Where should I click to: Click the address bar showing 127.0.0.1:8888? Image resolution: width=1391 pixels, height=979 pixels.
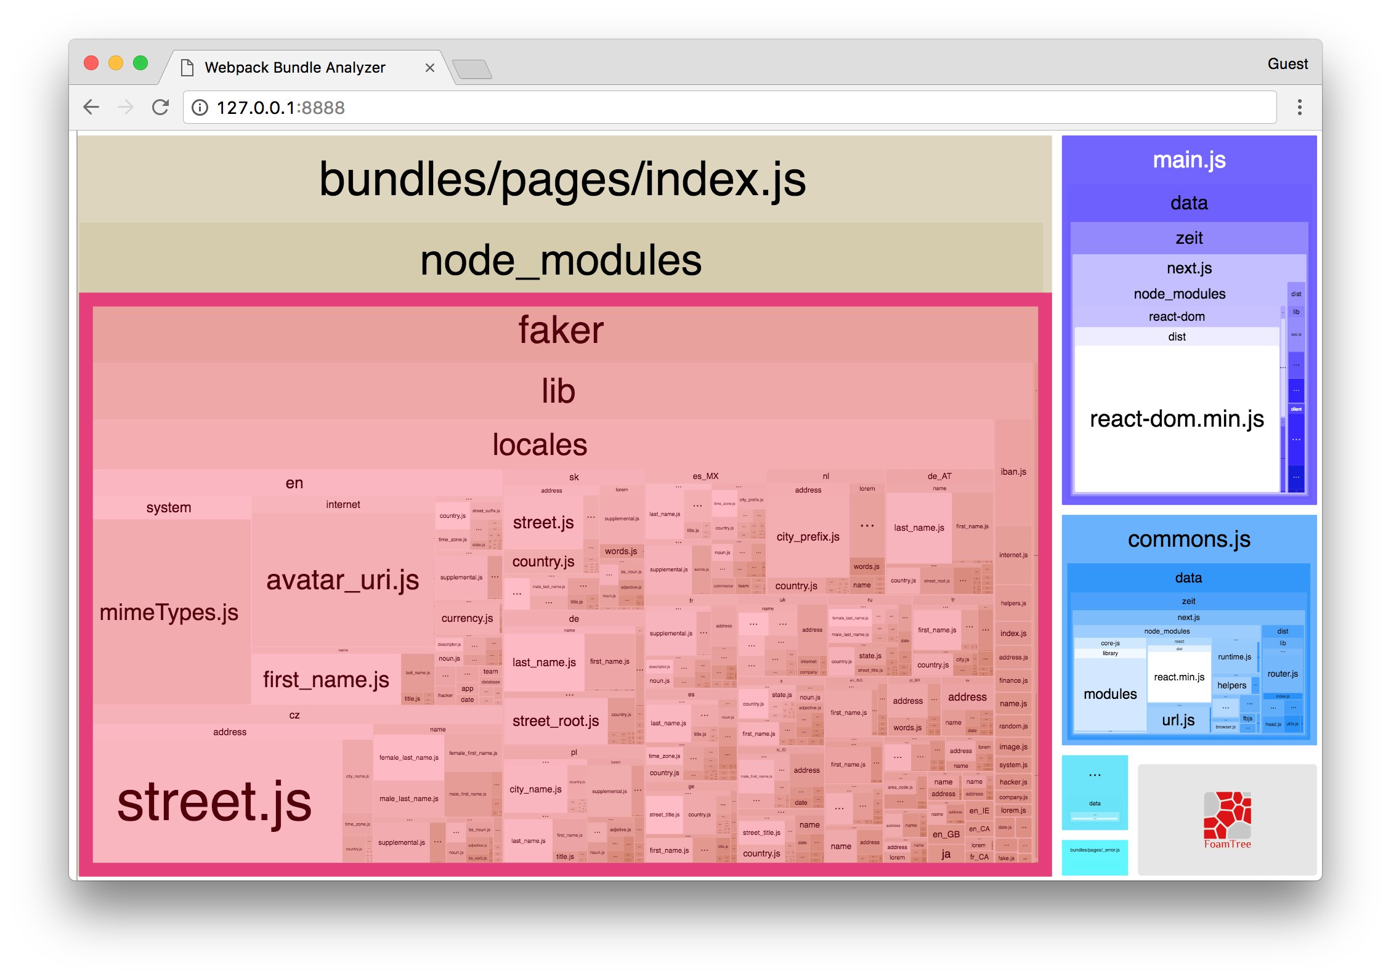[x=729, y=107]
